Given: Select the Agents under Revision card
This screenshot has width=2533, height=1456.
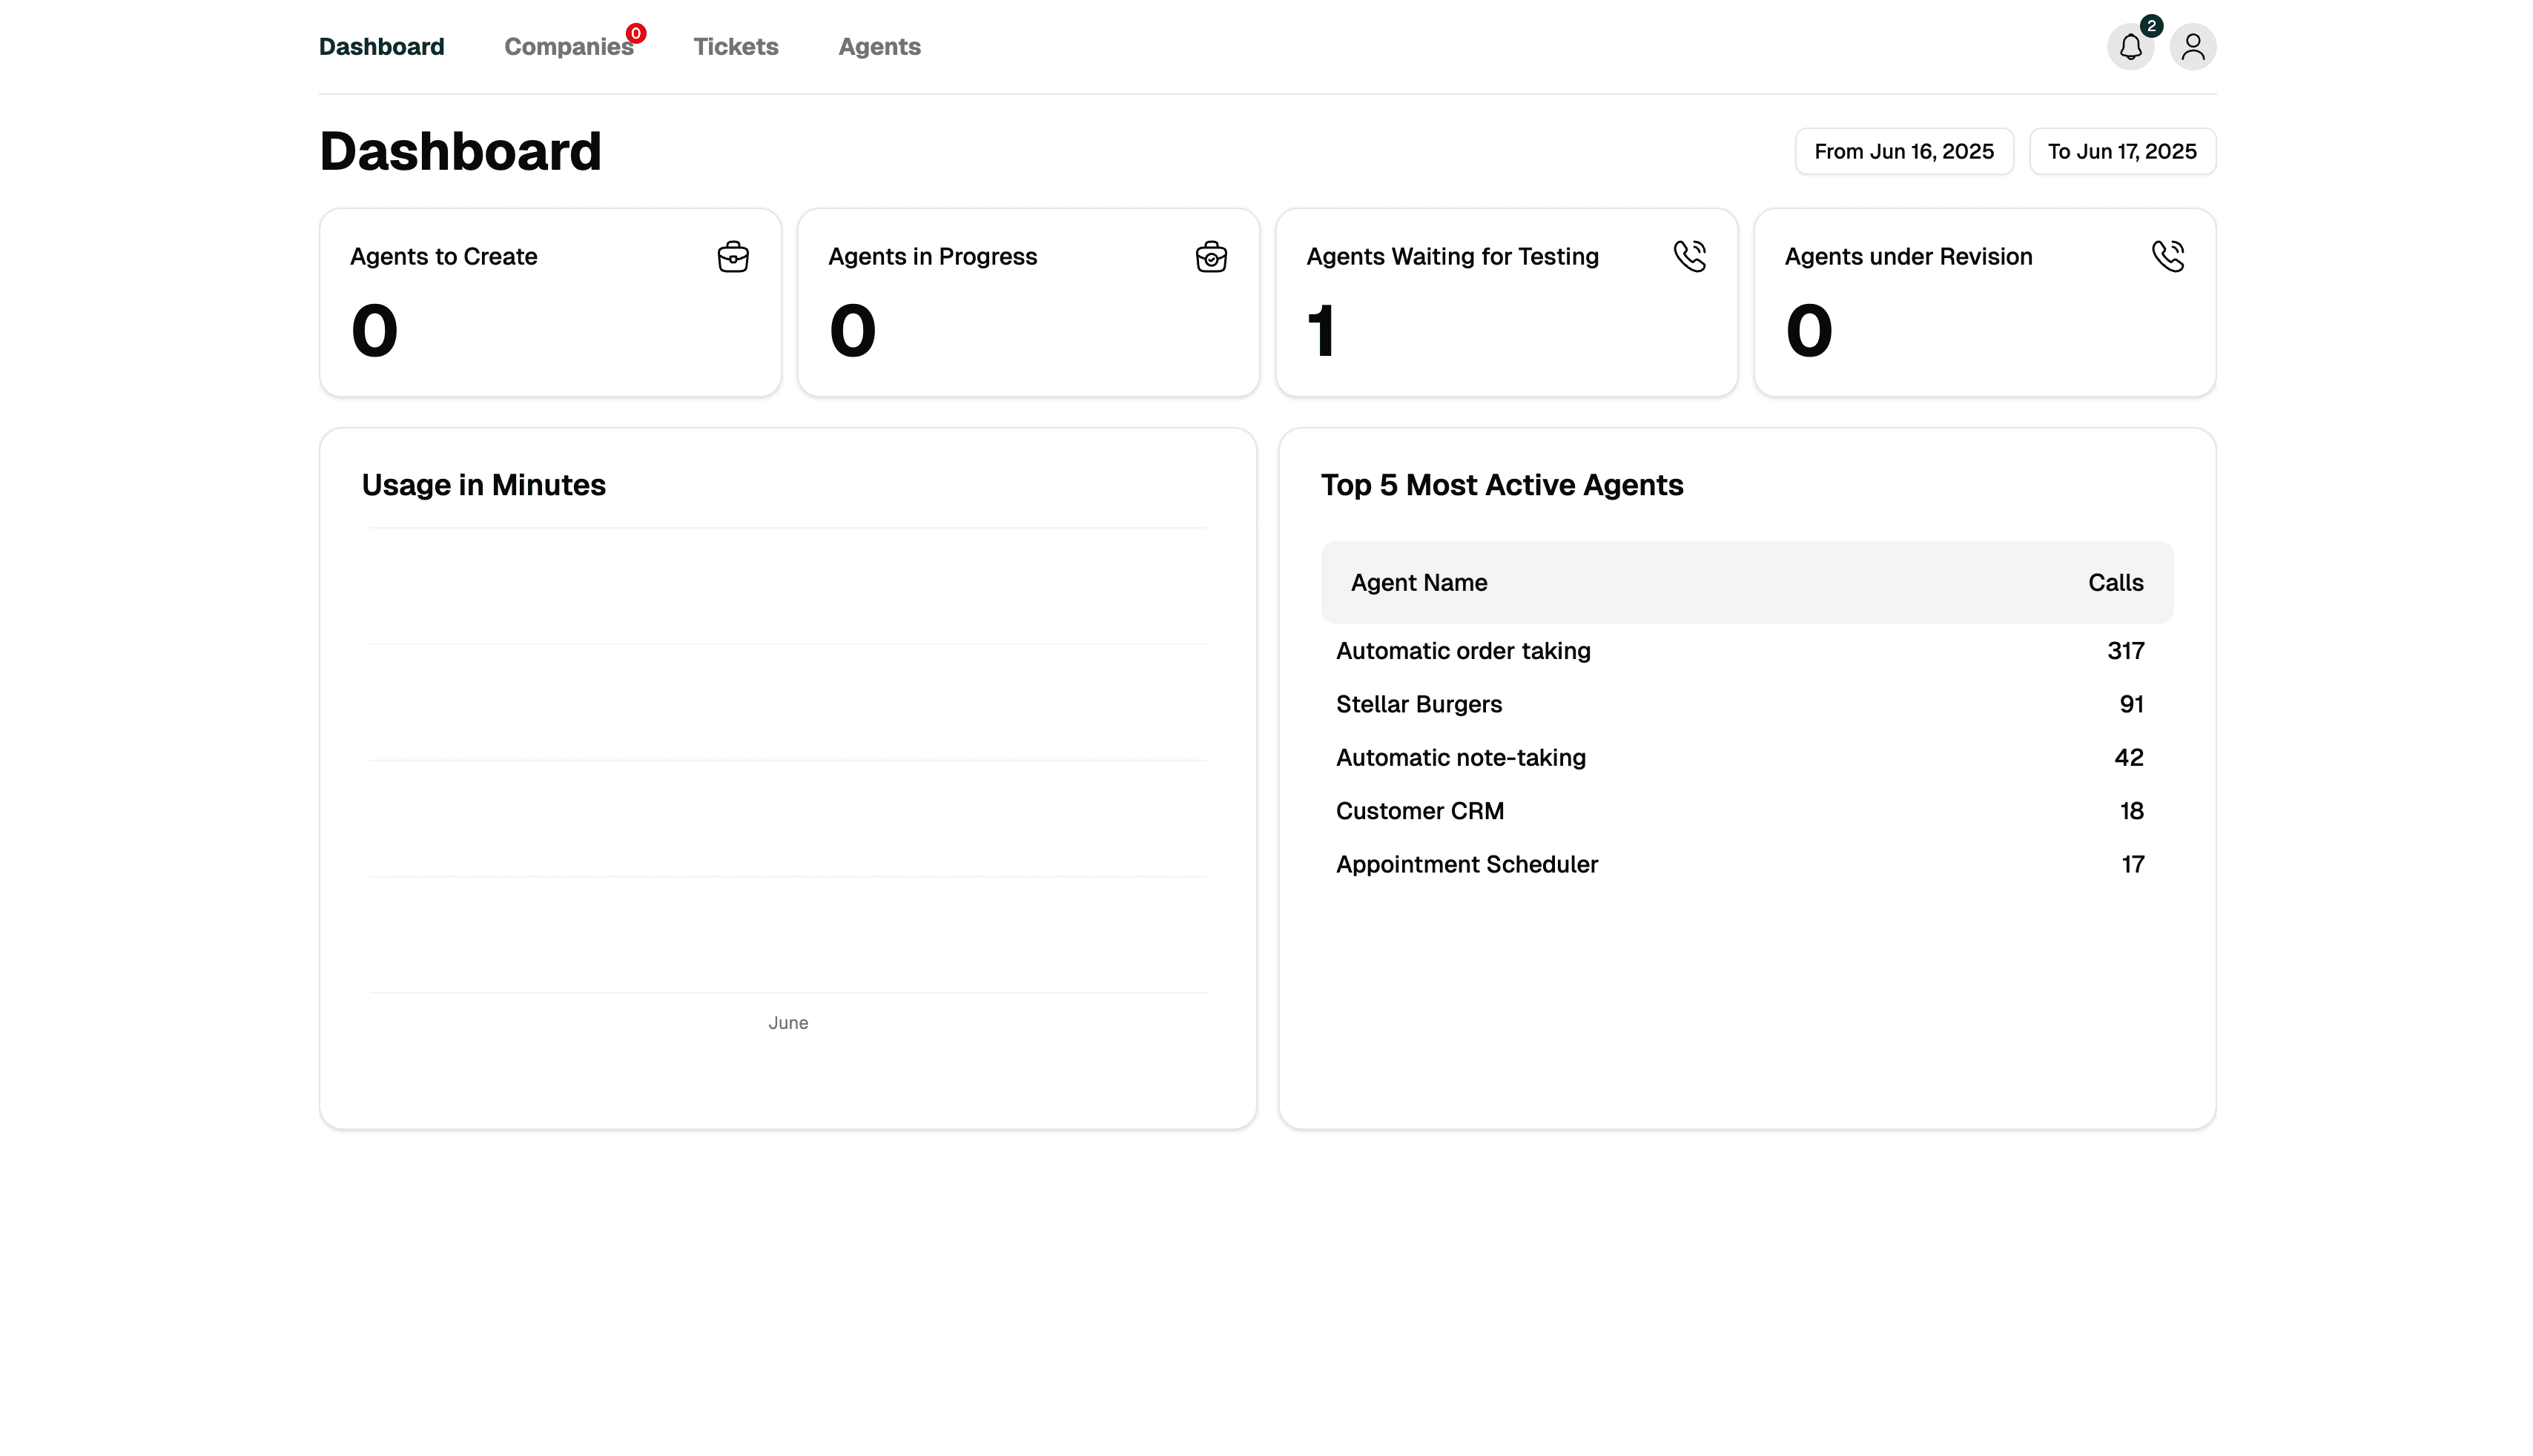Looking at the screenshot, I should coord(1984,302).
